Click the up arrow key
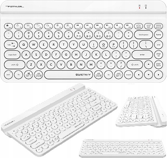This screenshot has width=167, height=158. [x=148, y=65]
